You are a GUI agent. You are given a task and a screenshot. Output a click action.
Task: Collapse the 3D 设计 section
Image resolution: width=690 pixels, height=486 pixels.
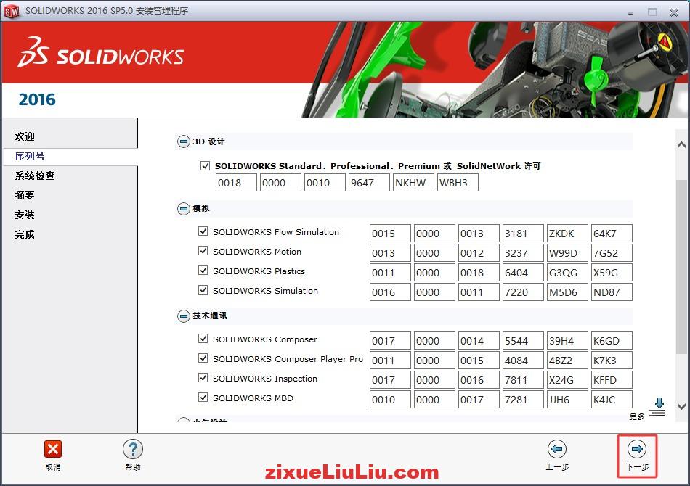183,141
